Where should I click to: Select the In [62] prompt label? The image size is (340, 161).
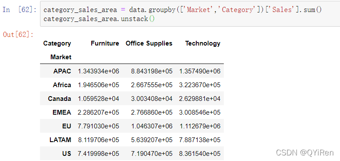pos(19,10)
